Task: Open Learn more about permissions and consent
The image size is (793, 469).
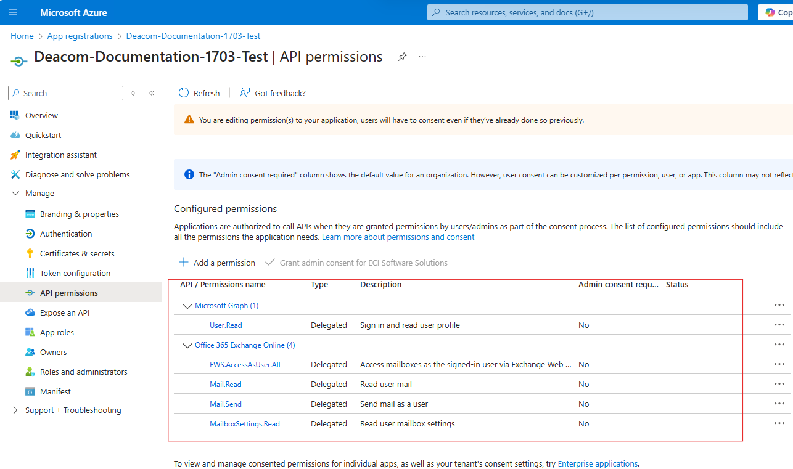Action: click(398, 237)
